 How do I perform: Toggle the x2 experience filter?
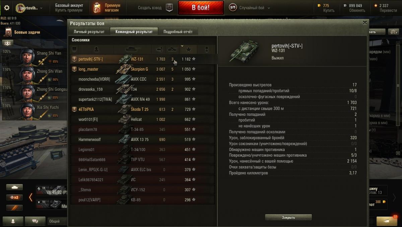(14, 198)
